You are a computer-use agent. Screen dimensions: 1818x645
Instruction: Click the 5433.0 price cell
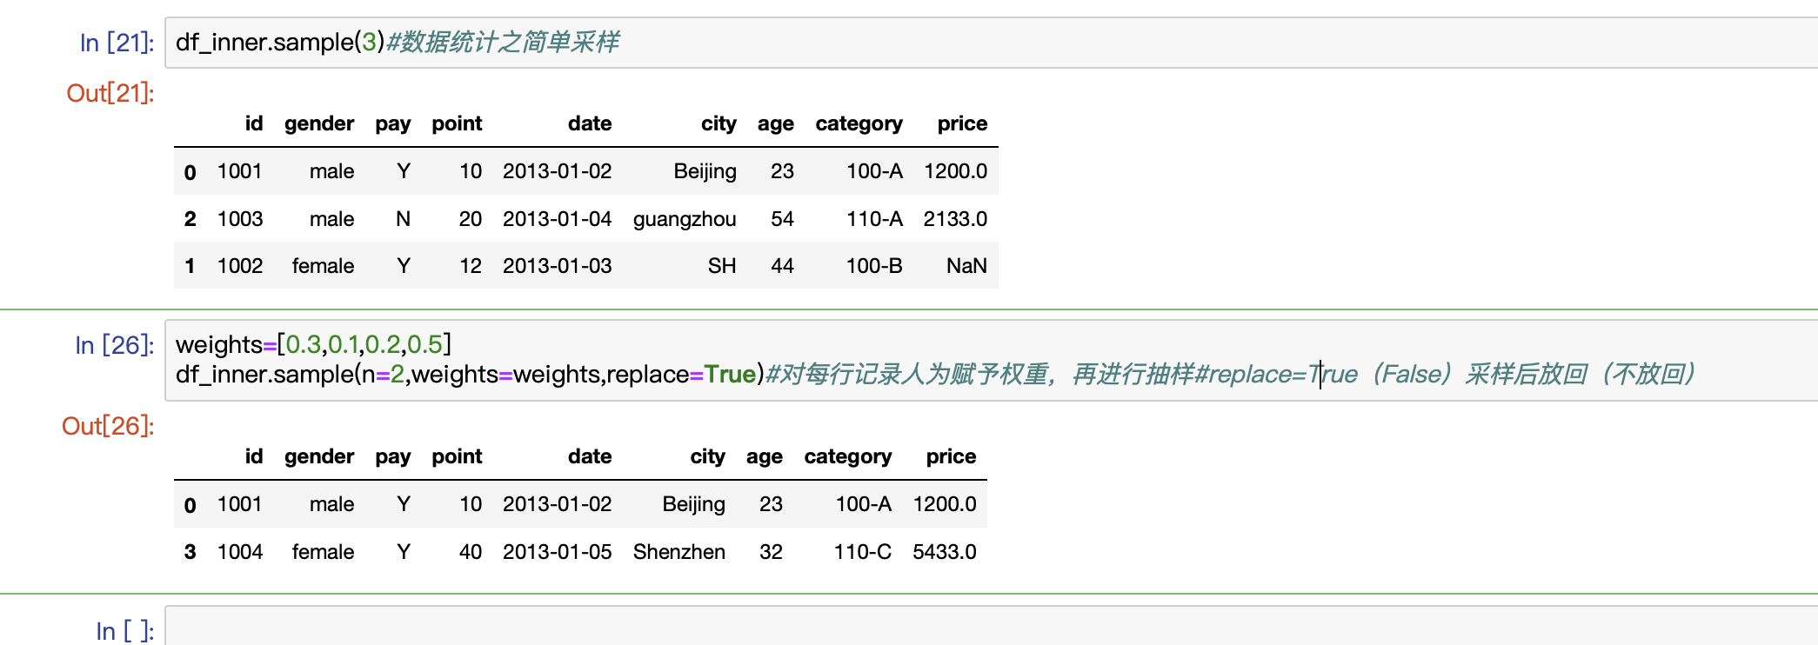pos(944,552)
